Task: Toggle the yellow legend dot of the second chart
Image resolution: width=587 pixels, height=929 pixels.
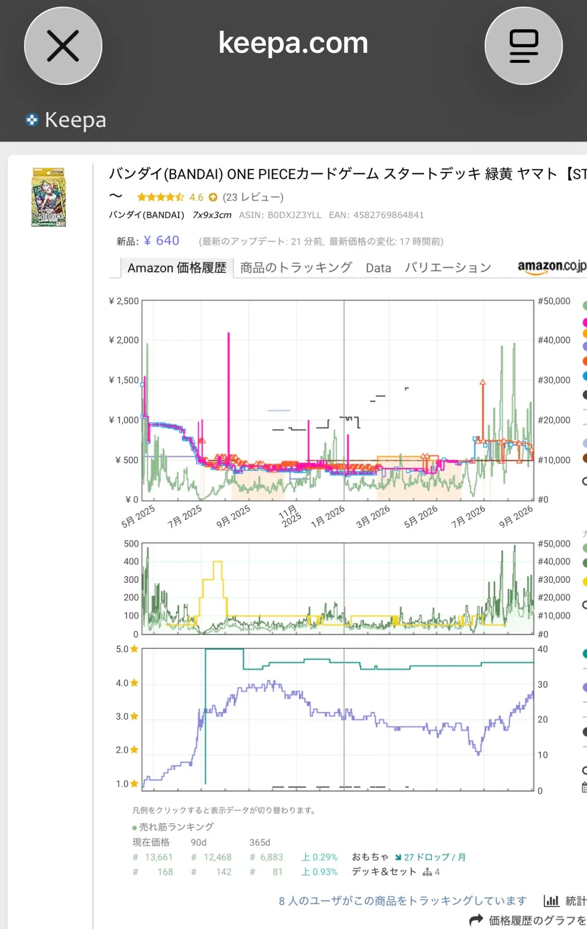Action: click(585, 581)
